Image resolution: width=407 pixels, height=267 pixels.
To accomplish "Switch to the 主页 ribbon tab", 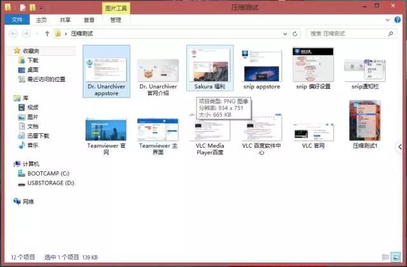I will (x=41, y=20).
